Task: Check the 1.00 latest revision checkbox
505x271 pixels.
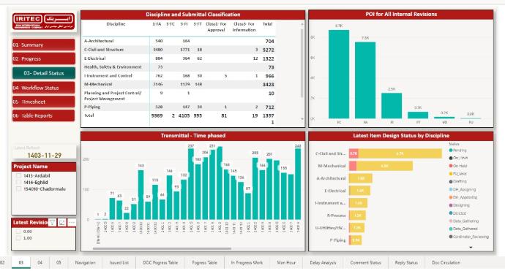Action: pyautogui.click(x=18, y=238)
